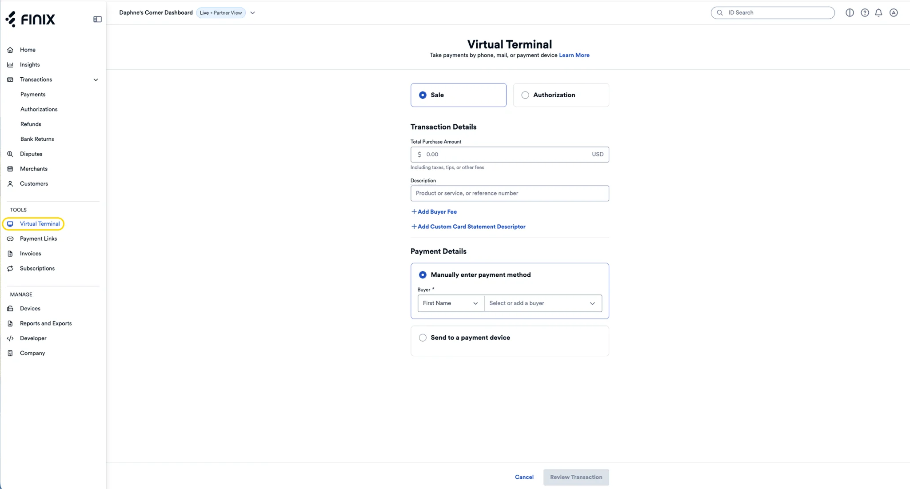This screenshot has height=489, width=910.
Task: Click Add Custom Card Statement Descriptor
Action: [468, 227]
